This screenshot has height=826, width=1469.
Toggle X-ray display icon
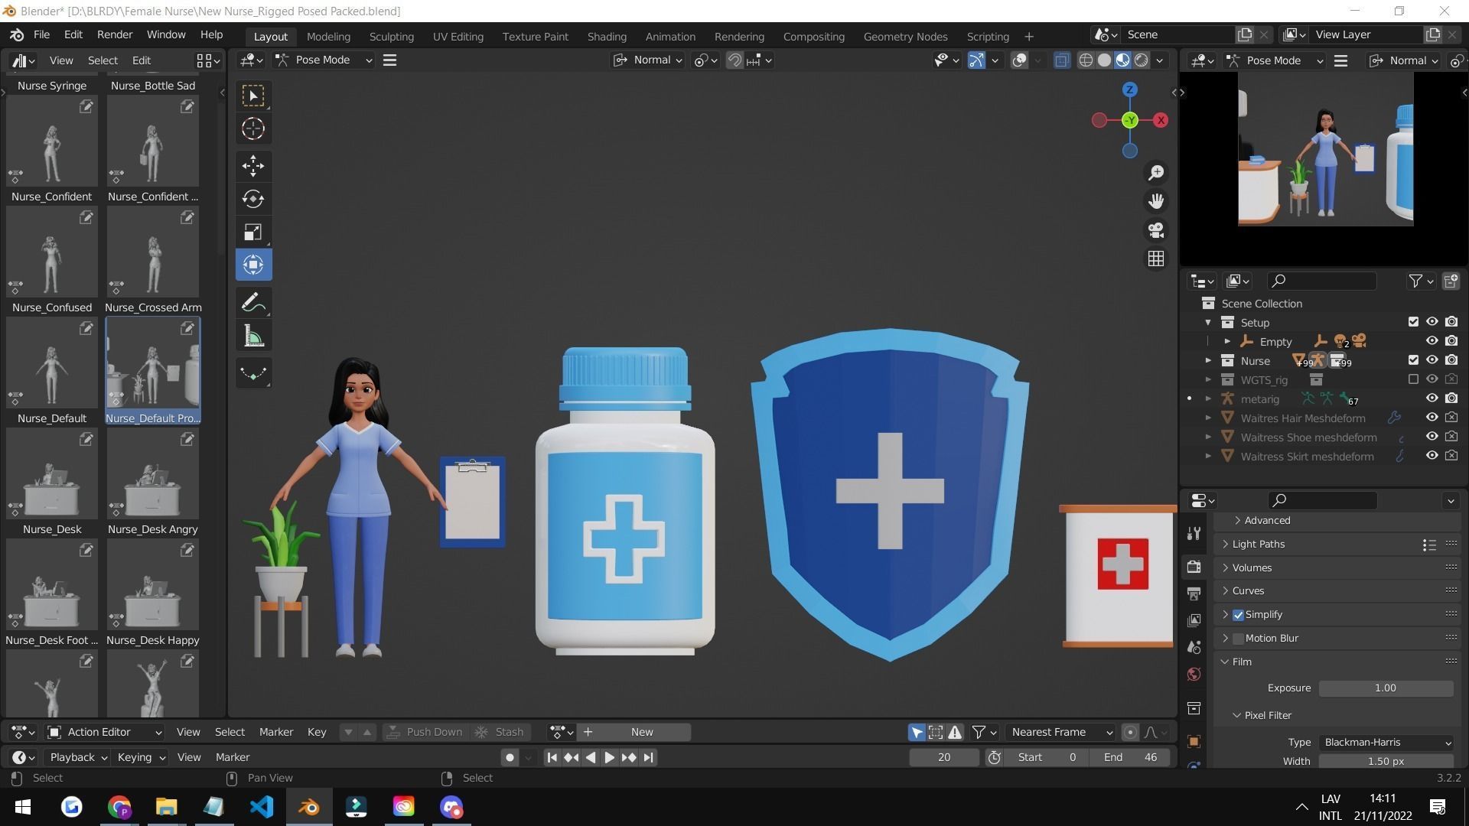click(x=1062, y=60)
